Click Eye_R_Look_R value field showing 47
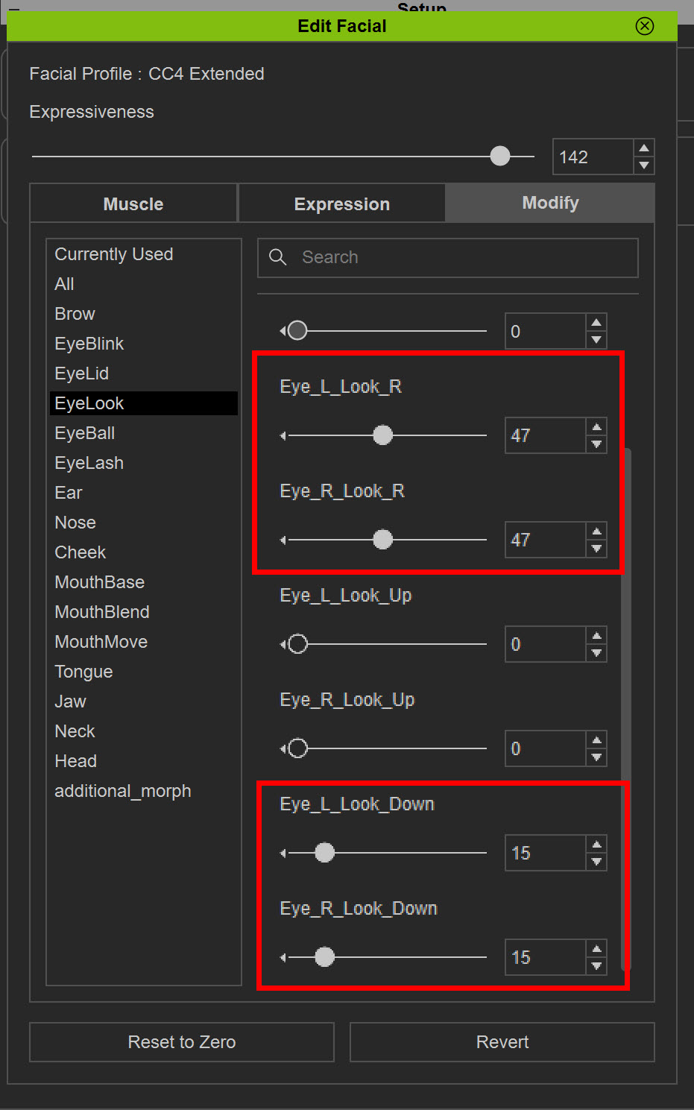Image resolution: width=694 pixels, height=1110 pixels. 545,540
